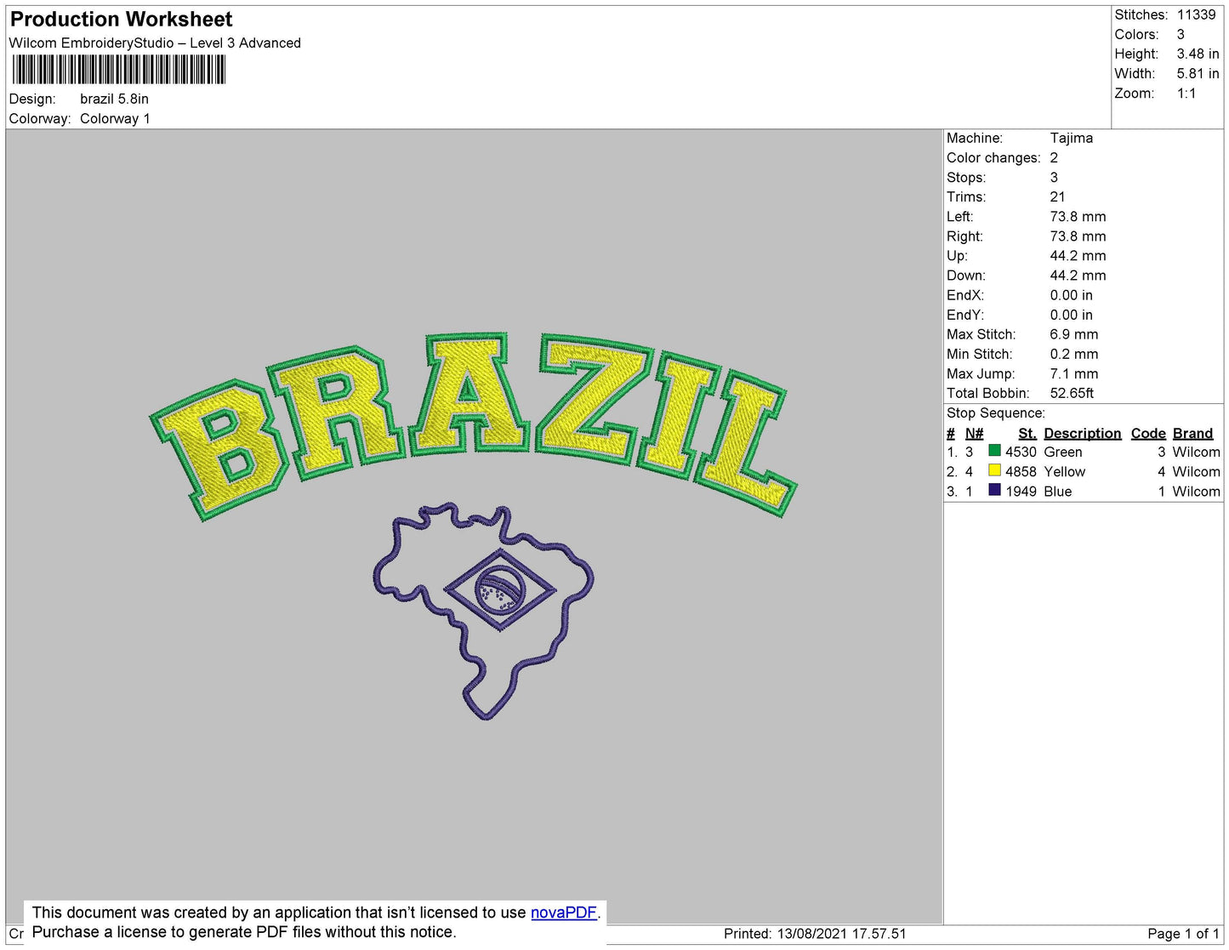
Task: Click the 'N#' column header
Action: click(975, 433)
